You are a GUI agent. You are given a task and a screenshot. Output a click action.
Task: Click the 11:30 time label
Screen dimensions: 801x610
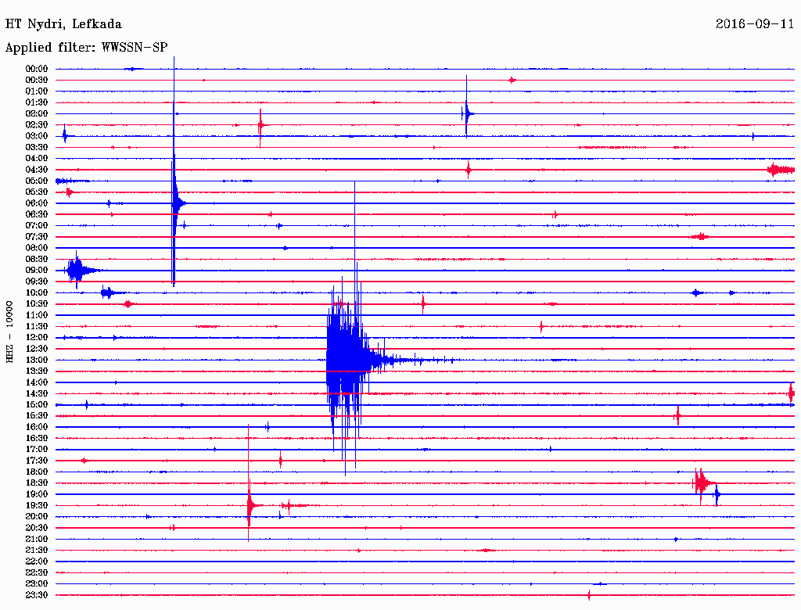point(37,326)
